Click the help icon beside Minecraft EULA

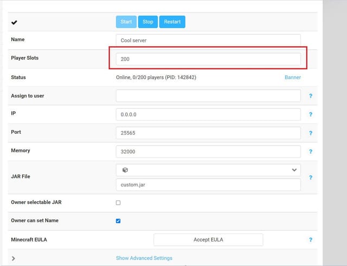coord(311,239)
